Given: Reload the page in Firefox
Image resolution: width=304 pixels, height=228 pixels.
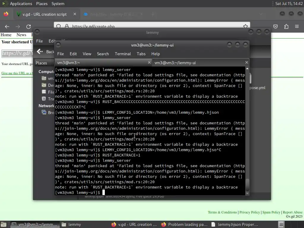Looking at the screenshot, I should click(28, 26).
